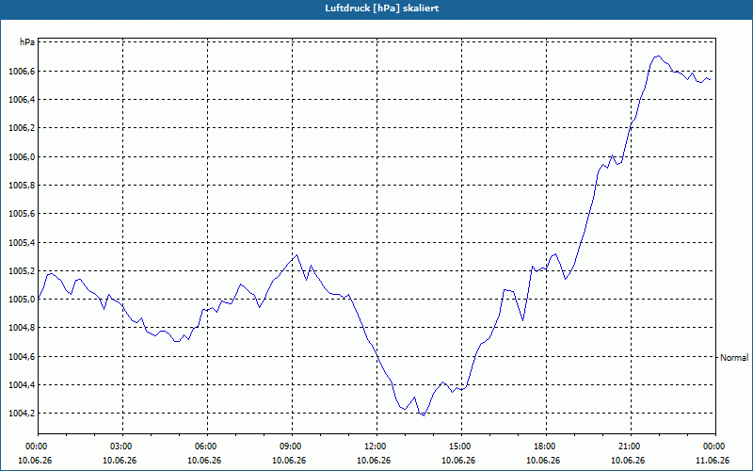753x471 pixels.
Task: Select the '1005,4' y-axis label
Action: [x=22, y=242]
